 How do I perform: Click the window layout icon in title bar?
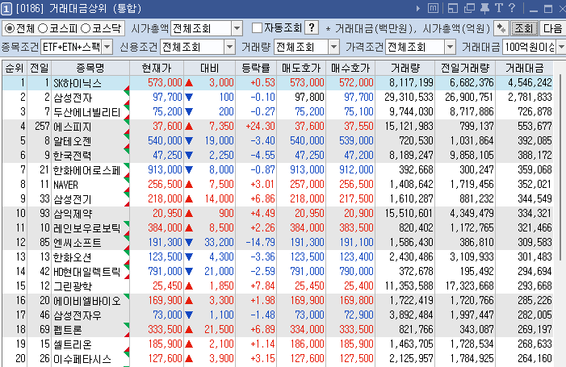(453, 8)
